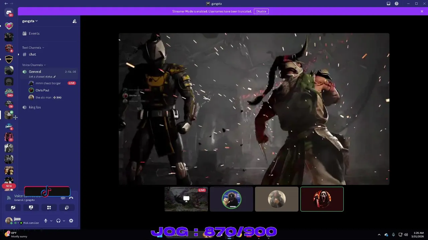Share your screen button

pos(31,207)
